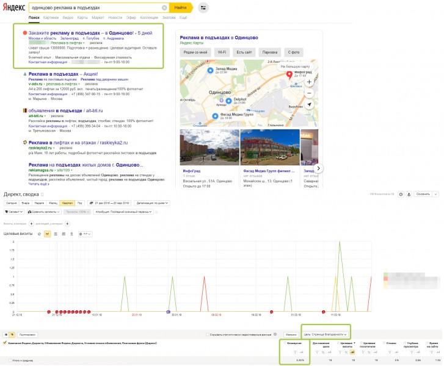Add a visits condition with the plus icon
Image resolution: width=444 pixels, height=366 pixels.
(31, 224)
